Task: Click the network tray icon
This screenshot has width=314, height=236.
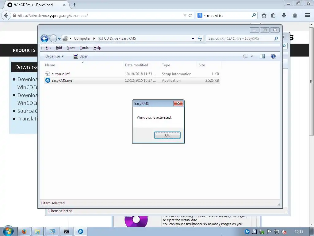Action: [x=277, y=232]
